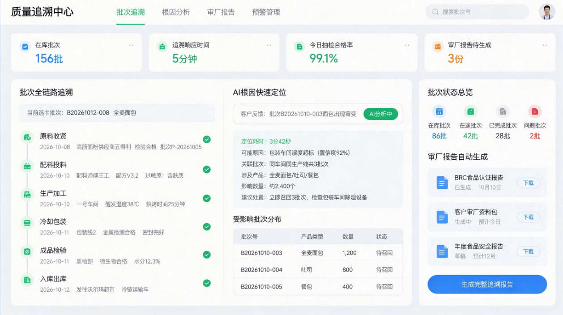Click the green check for 配料投料
The width and height of the screenshot is (563, 315).
[207, 170]
